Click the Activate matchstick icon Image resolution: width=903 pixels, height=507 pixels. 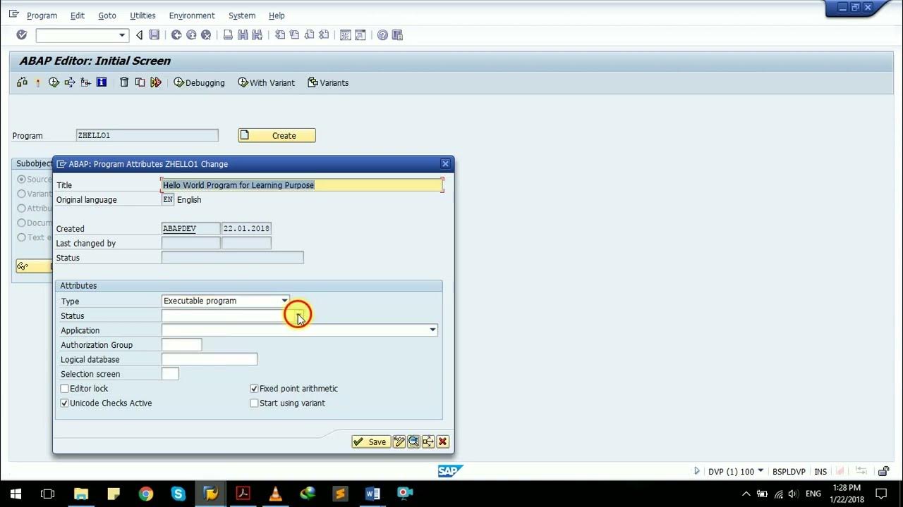coord(37,82)
